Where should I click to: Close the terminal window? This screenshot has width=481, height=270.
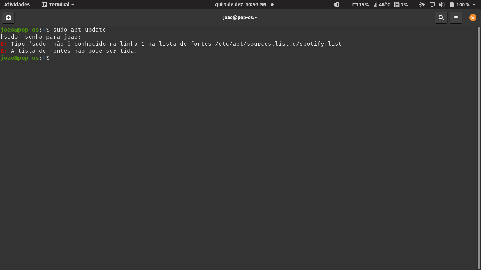click(473, 18)
